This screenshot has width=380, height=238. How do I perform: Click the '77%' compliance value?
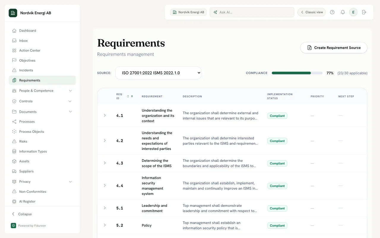tap(330, 73)
